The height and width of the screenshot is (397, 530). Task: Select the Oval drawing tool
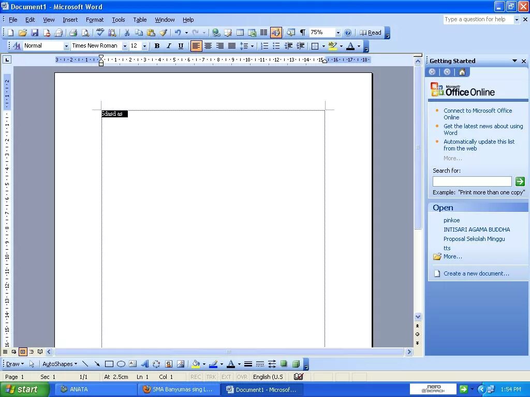[x=121, y=364]
